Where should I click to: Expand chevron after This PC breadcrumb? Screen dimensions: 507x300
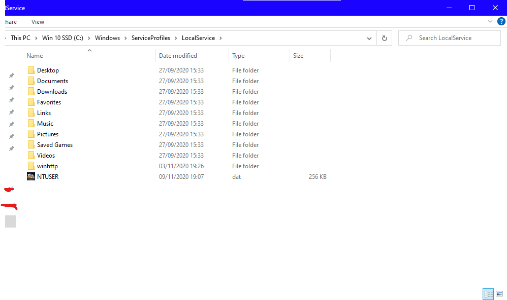click(x=36, y=38)
